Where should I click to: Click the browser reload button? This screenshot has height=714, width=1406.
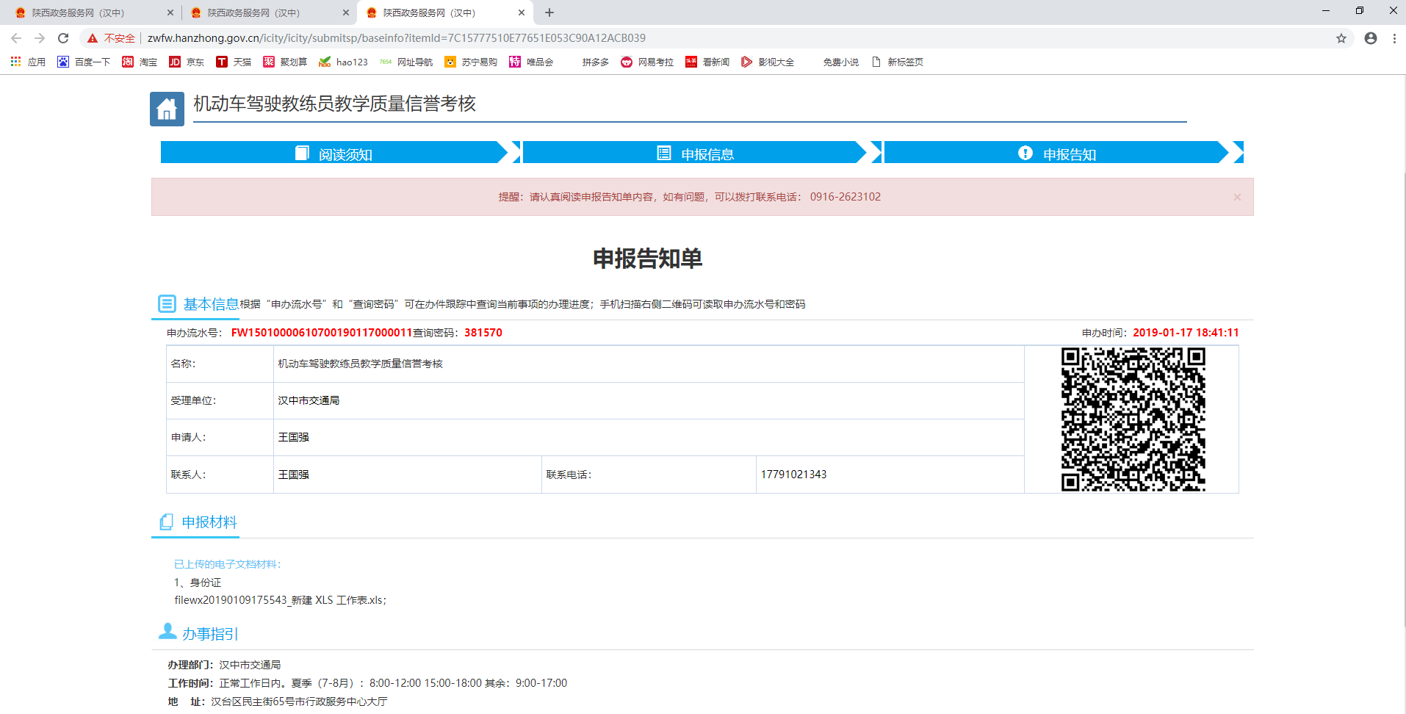pos(63,38)
